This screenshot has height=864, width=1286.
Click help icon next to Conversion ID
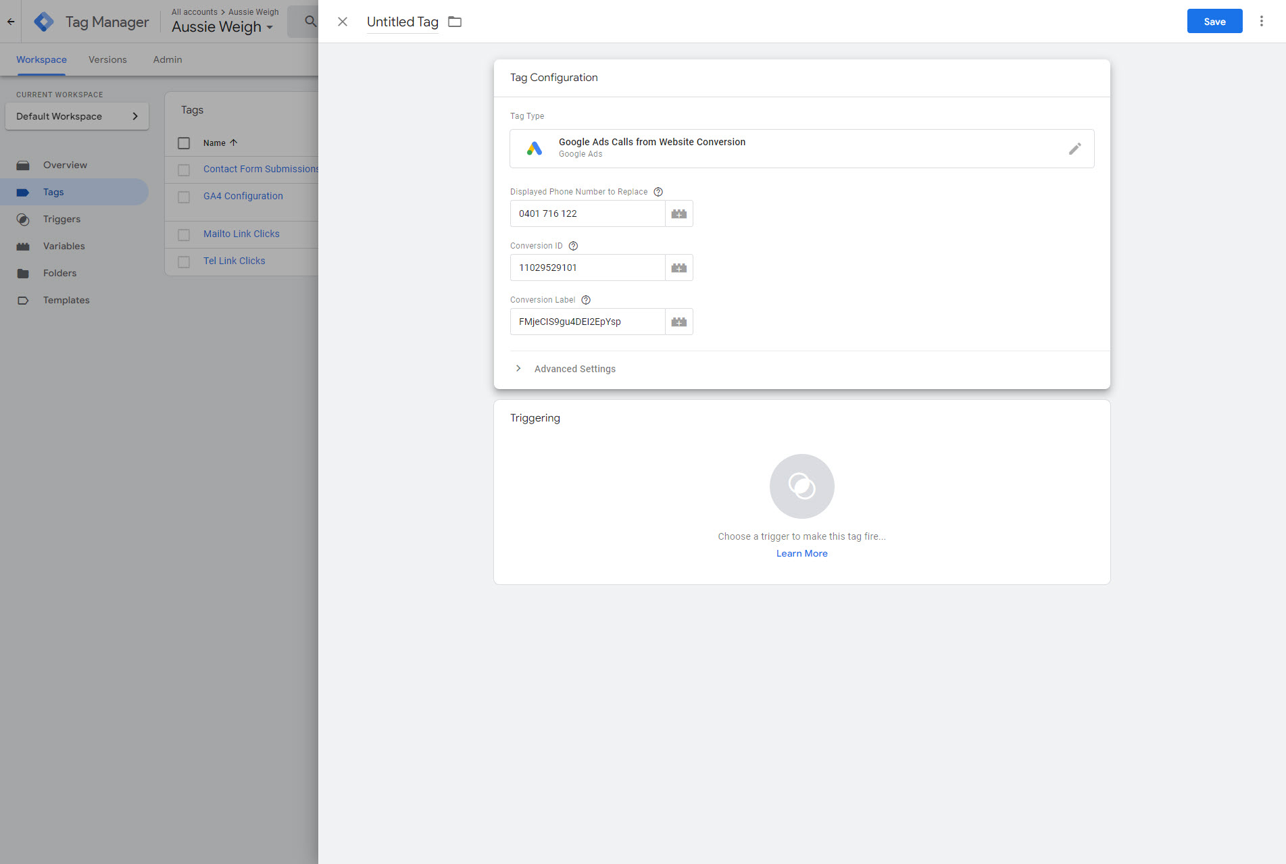point(573,246)
